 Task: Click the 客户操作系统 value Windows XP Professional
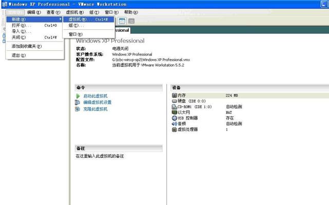pos(132,54)
